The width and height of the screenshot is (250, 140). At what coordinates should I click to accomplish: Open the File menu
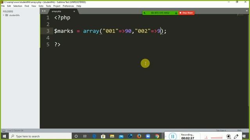(x=3, y=6)
